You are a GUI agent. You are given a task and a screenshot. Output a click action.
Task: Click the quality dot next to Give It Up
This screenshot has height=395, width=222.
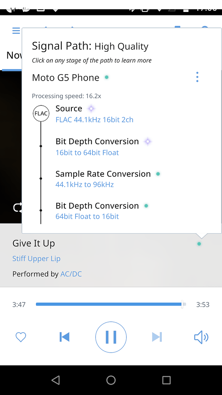(x=199, y=244)
